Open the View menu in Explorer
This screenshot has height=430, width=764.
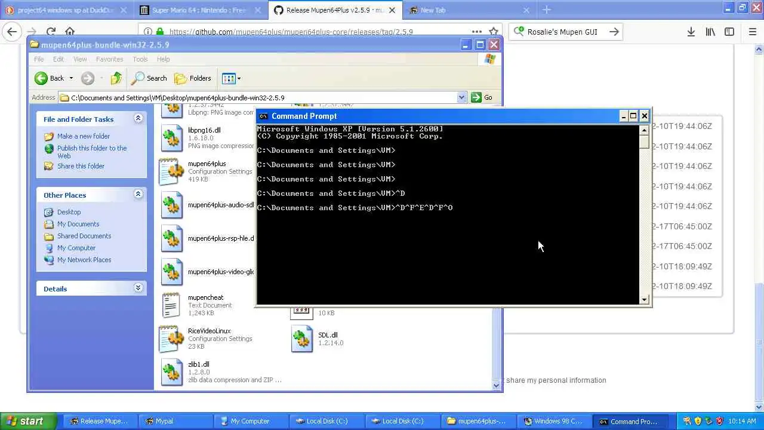click(x=80, y=59)
